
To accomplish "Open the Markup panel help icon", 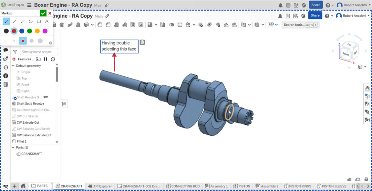I will coord(50,43).
